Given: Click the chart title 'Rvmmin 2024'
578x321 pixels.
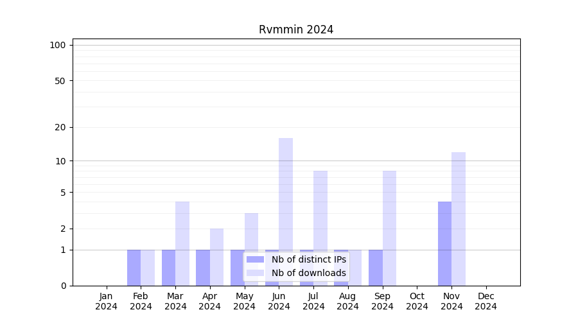Looking at the screenshot, I should [x=296, y=30].
